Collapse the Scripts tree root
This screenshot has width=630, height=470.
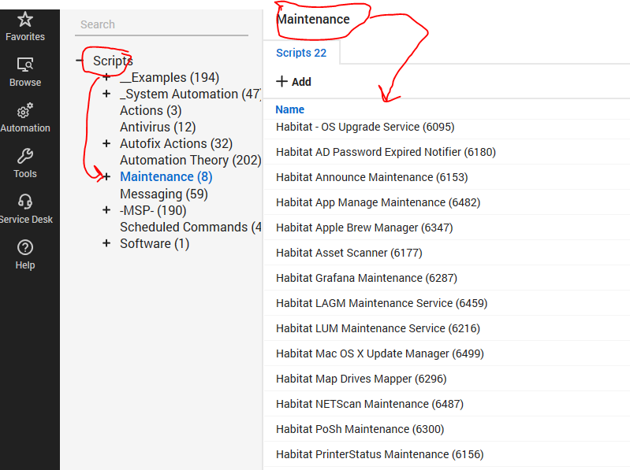pos(79,61)
